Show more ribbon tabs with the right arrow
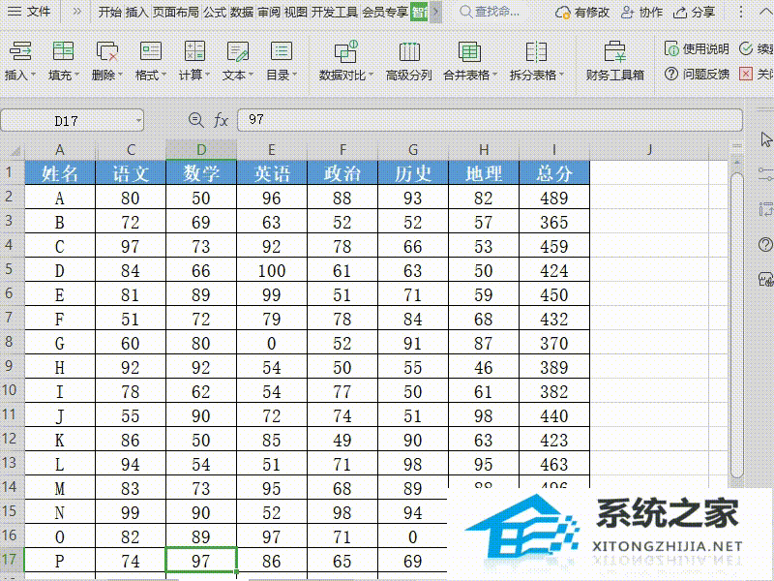The width and height of the screenshot is (774, 581). pos(435,12)
